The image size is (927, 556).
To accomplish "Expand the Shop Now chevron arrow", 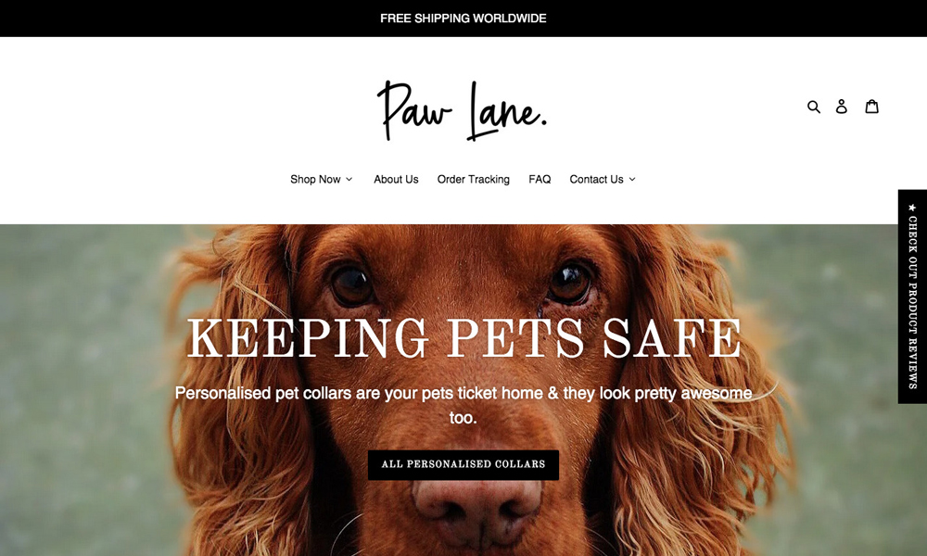I will (x=349, y=179).
